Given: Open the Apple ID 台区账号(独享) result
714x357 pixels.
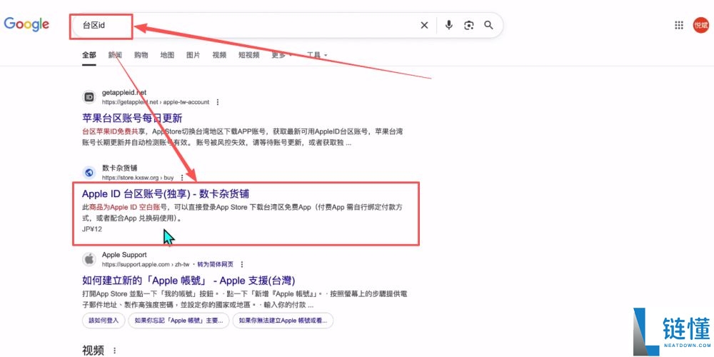Looking at the screenshot, I should 166,193.
